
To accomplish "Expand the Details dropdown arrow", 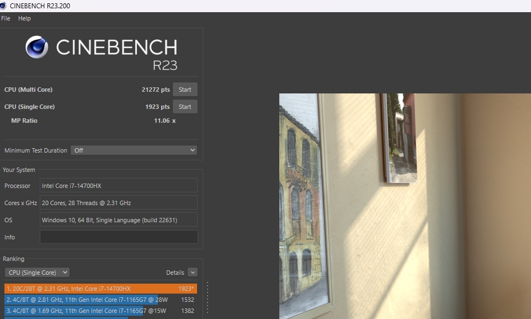I will pos(192,273).
